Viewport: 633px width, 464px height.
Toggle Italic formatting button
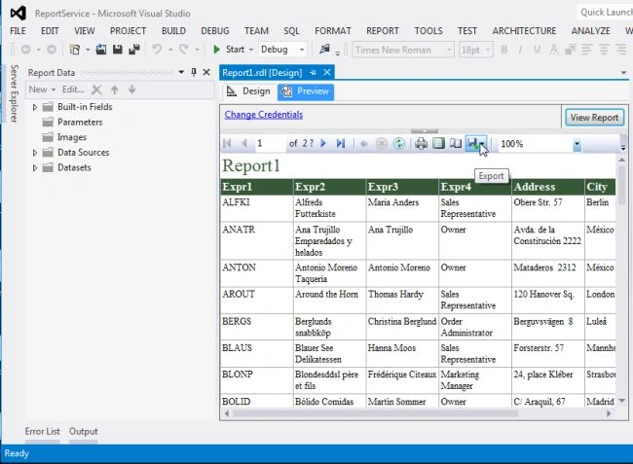520,50
